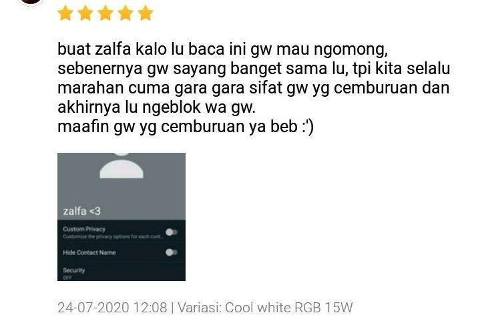This screenshot has width=478, height=323.
Task: Open the Security setting row
Action: [x=122, y=273]
